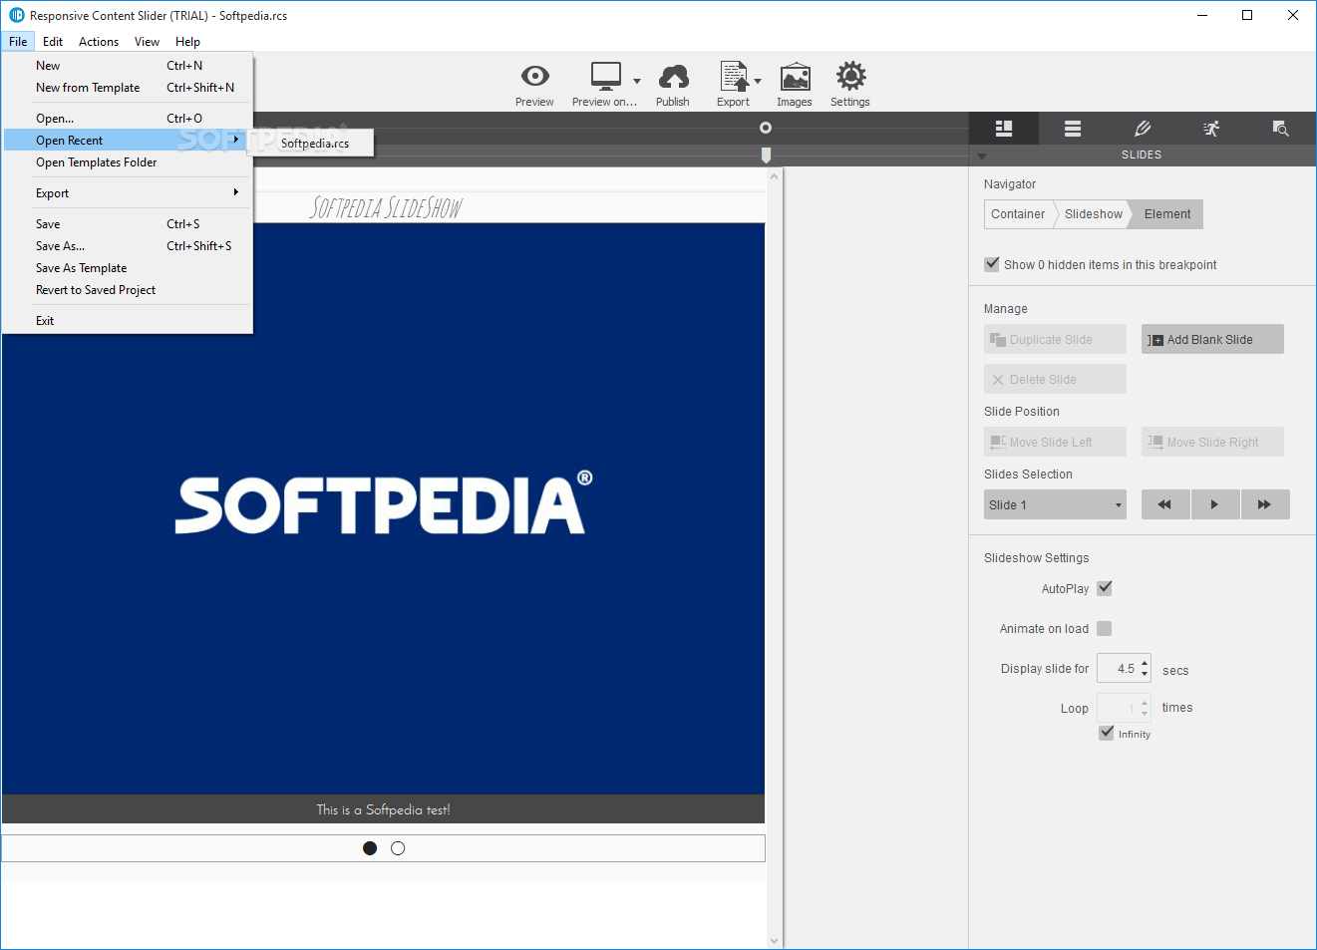This screenshot has width=1317, height=950.
Task: Click the Add Blank Slide button
Action: [1212, 339]
